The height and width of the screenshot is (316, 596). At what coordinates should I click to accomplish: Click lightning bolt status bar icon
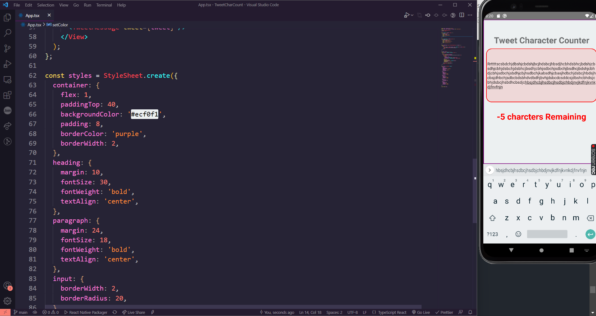(153, 312)
